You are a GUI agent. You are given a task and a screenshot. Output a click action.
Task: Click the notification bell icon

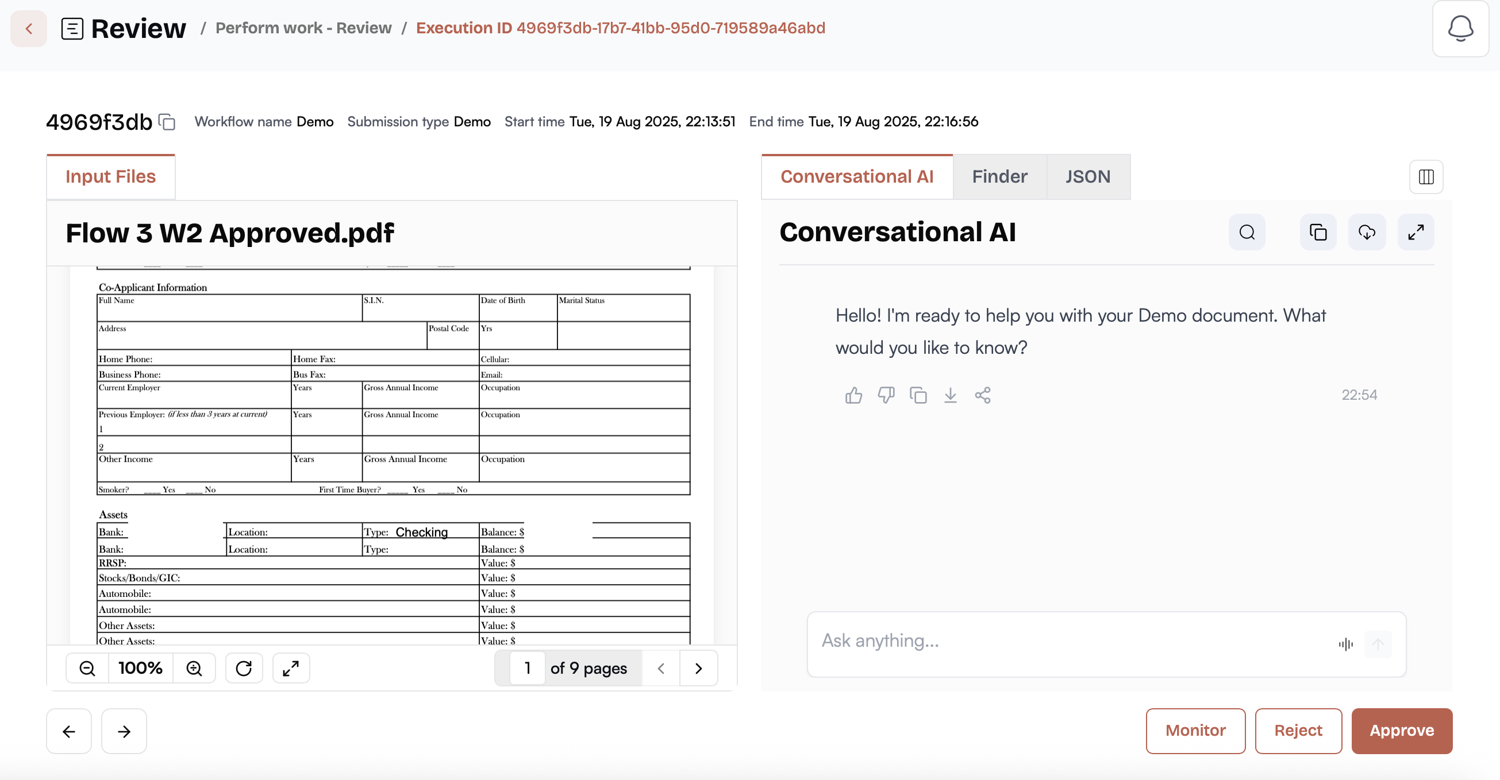click(x=1460, y=28)
